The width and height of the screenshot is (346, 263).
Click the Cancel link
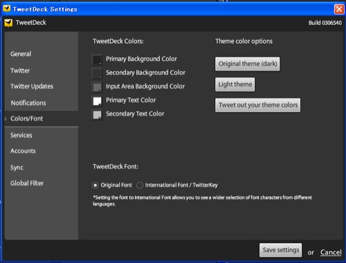(331, 253)
